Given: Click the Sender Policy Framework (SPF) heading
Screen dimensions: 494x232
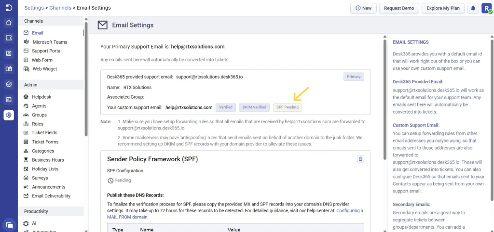Looking at the screenshot, I should tap(152, 159).
